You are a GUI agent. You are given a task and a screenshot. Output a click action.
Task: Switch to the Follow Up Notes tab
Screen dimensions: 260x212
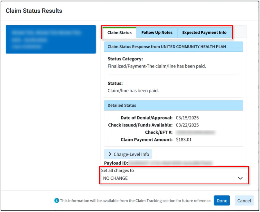pyautogui.click(x=157, y=33)
